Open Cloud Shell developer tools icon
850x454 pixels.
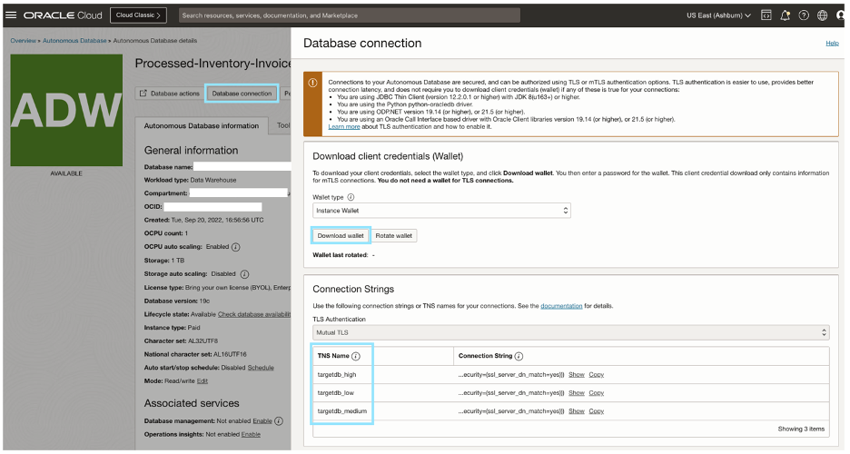pyautogui.click(x=766, y=15)
